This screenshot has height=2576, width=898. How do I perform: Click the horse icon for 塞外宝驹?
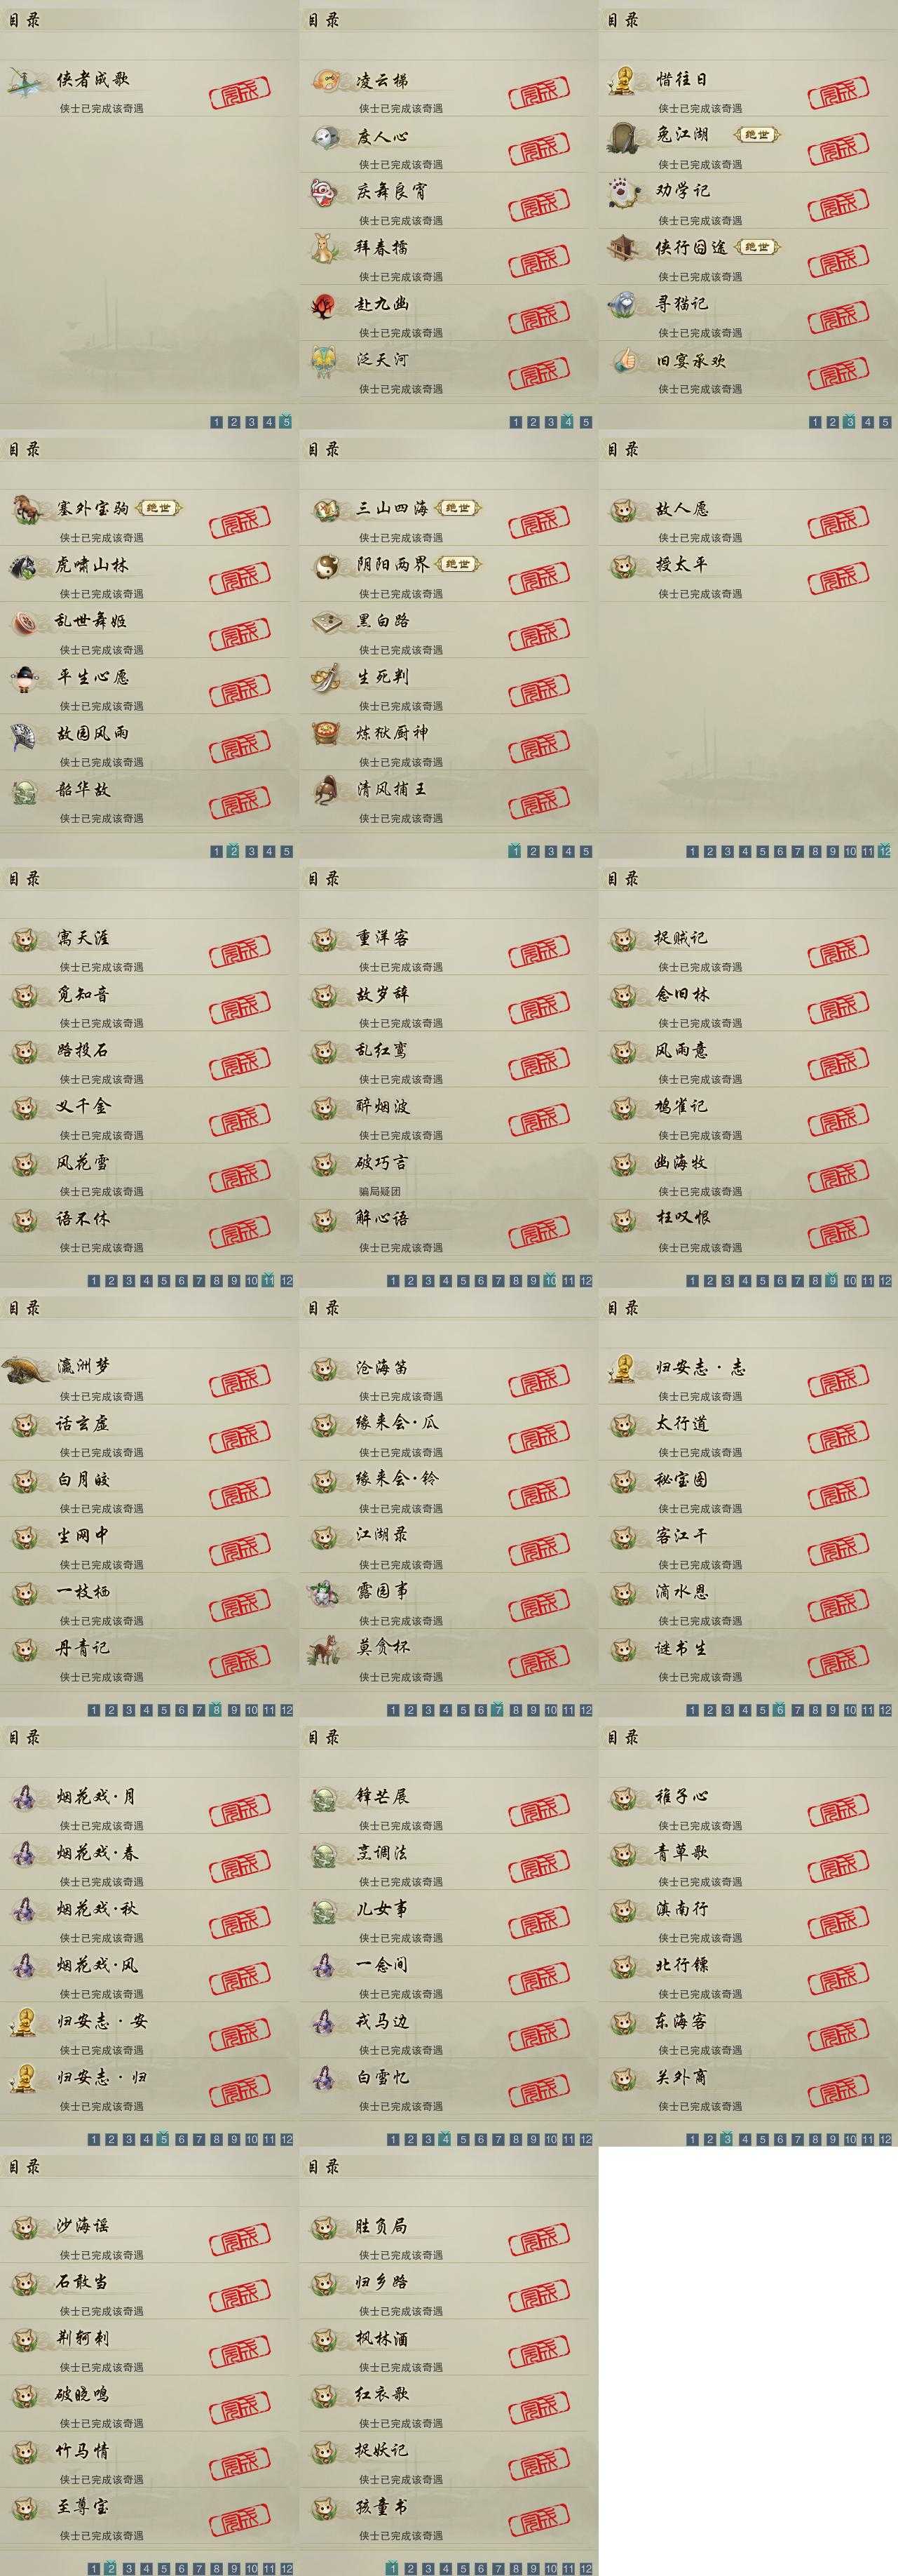[27, 510]
